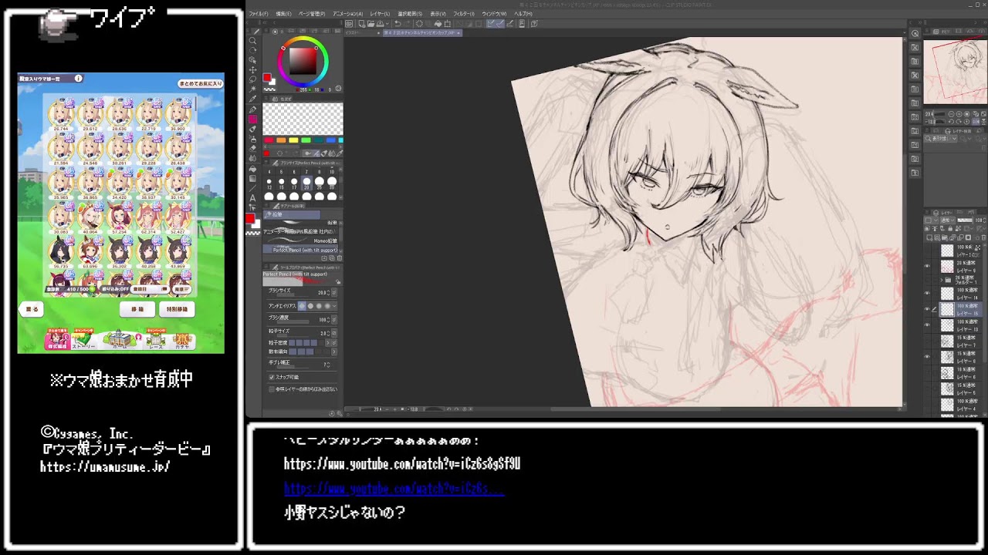Select the Airbrush tool
The width and height of the screenshot is (988, 555).
click(252, 138)
